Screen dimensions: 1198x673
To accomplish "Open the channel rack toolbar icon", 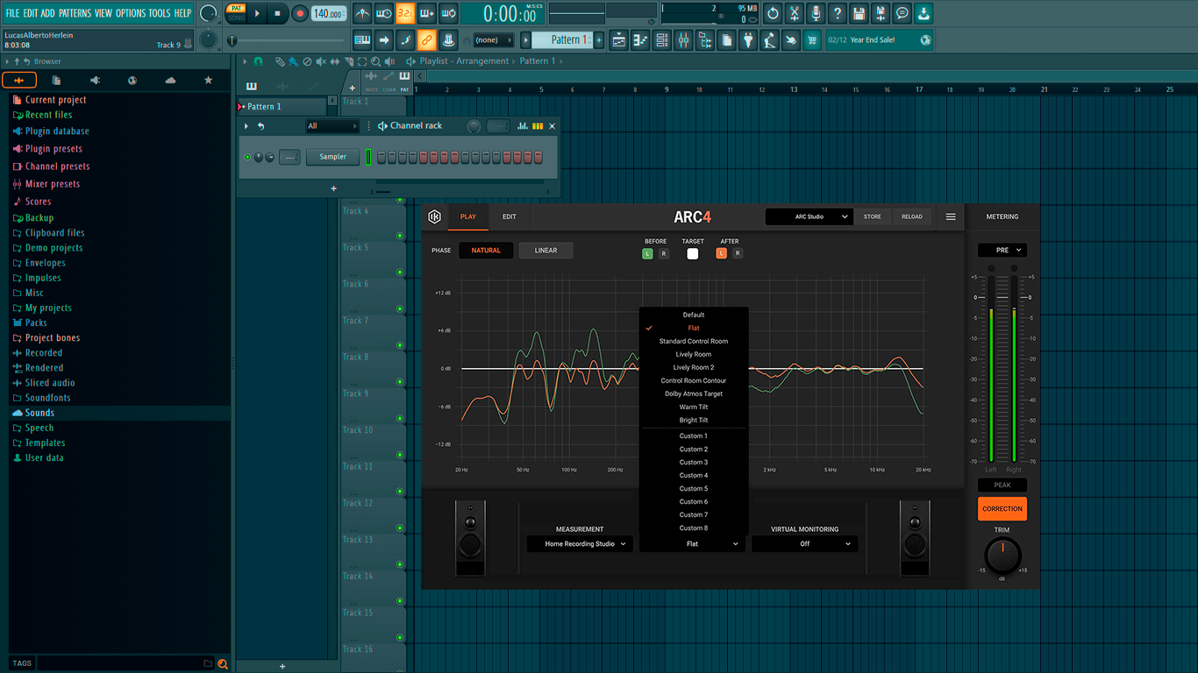I will 662,39.
